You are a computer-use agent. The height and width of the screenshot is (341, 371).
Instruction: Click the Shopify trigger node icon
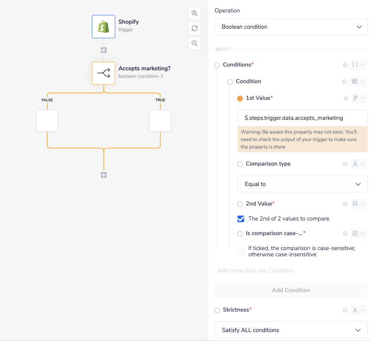(103, 26)
